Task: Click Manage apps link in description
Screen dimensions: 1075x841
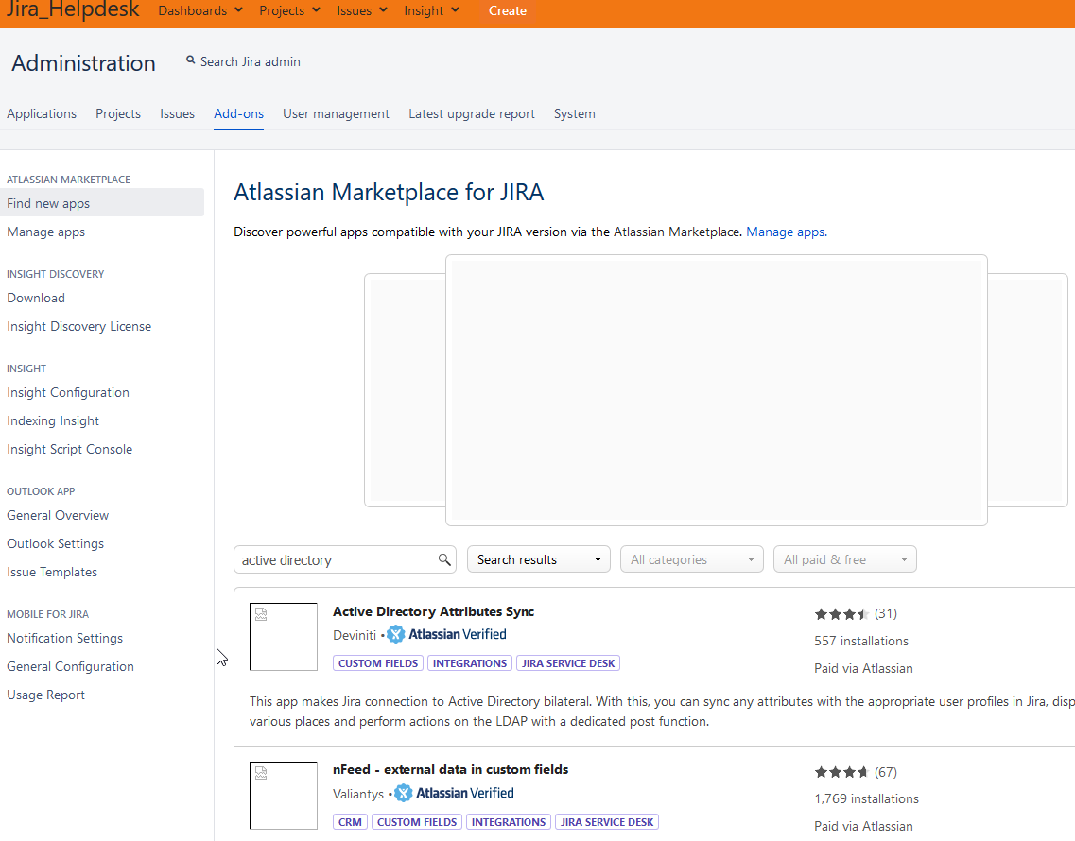Action: click(787, 232)
